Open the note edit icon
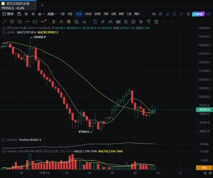Image resolution: width=213 pixels, height=178 pixels. pyautogui.click(x=134, y=22)
